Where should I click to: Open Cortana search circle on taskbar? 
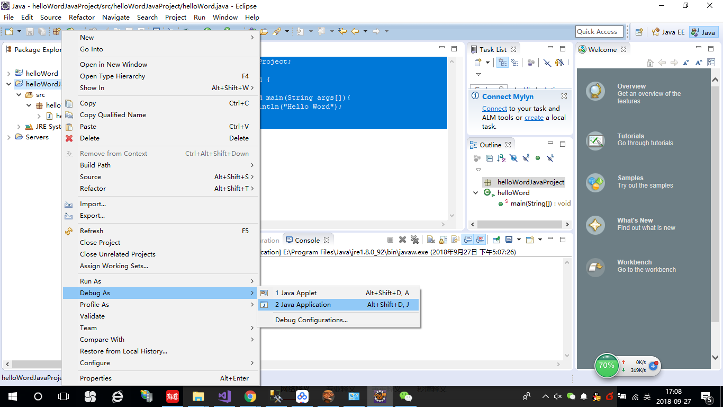38,396
